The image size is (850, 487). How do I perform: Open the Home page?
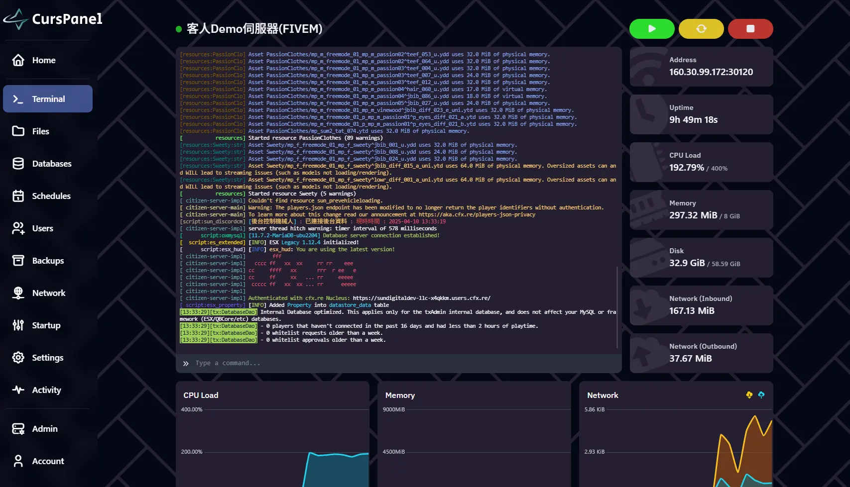[48, 60]
